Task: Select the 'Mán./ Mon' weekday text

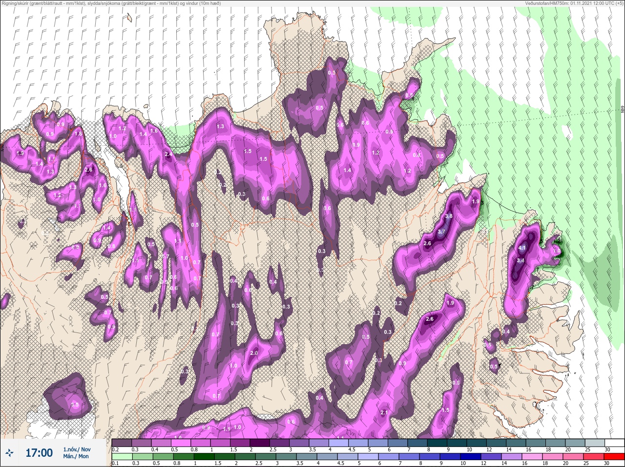Action: click(76, 456)
